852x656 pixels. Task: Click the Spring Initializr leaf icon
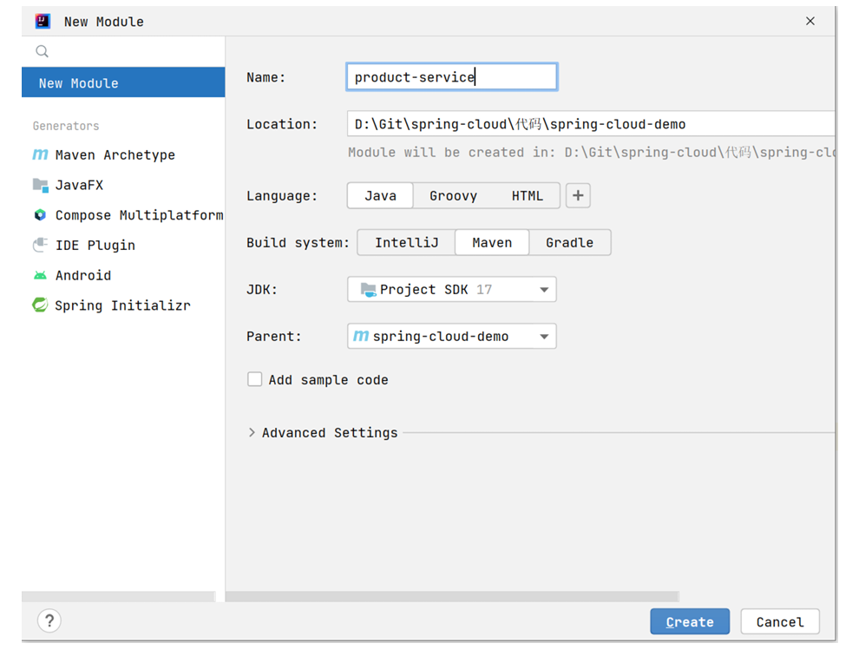click(40, 305)
